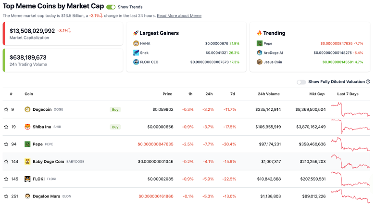The height and width of the screenshot is (208, 375).
Task: Click the Pepe coin icon in table
Action: 27,144
